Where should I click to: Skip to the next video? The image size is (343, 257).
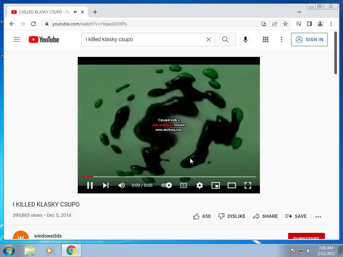coord(106,185)
